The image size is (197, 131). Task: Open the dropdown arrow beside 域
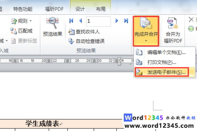7,41
